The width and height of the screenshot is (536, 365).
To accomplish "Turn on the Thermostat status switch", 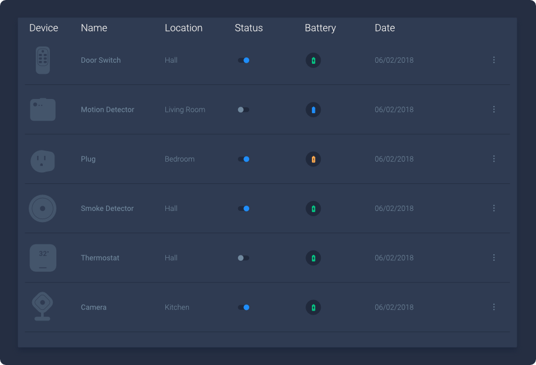I will click(243, 258).
